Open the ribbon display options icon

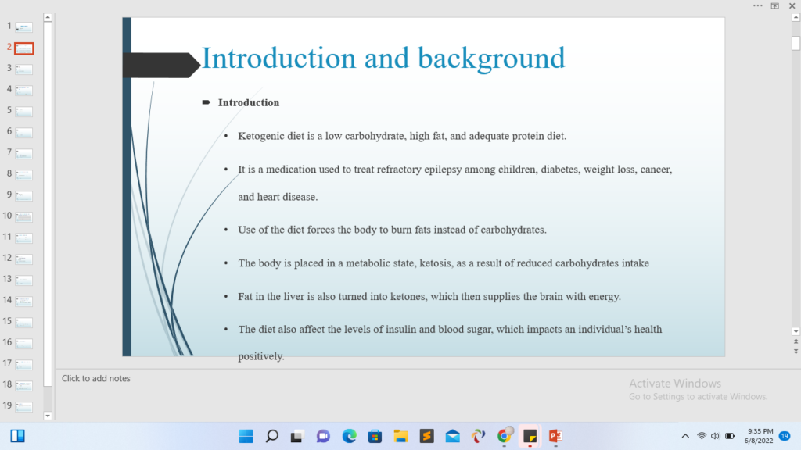(774, 5)
